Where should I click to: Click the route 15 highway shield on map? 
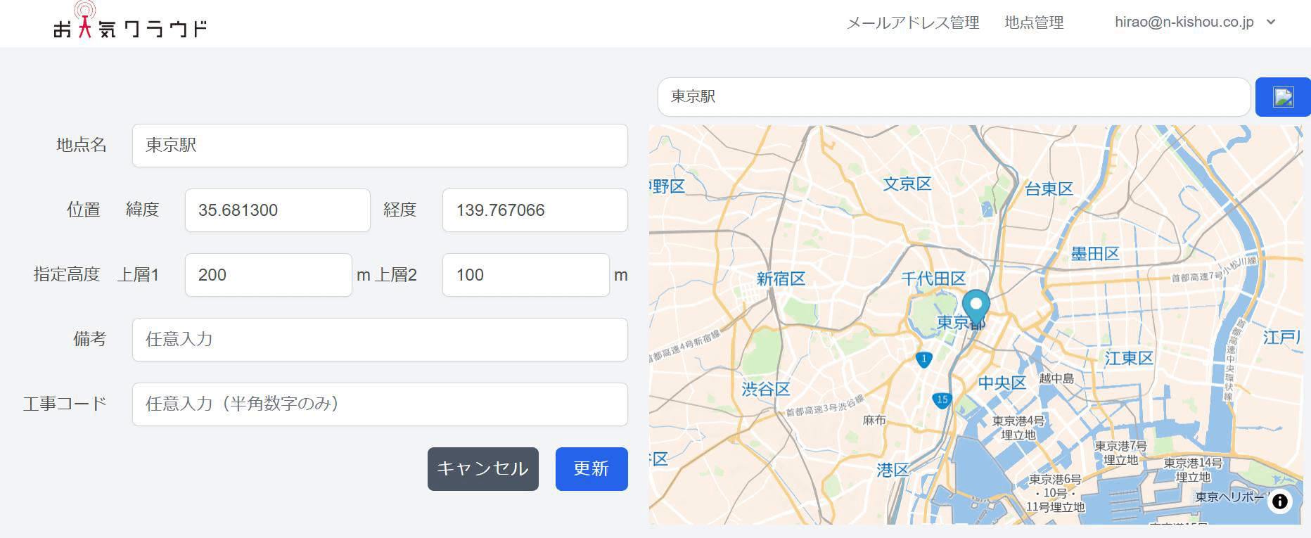[942, 399]
